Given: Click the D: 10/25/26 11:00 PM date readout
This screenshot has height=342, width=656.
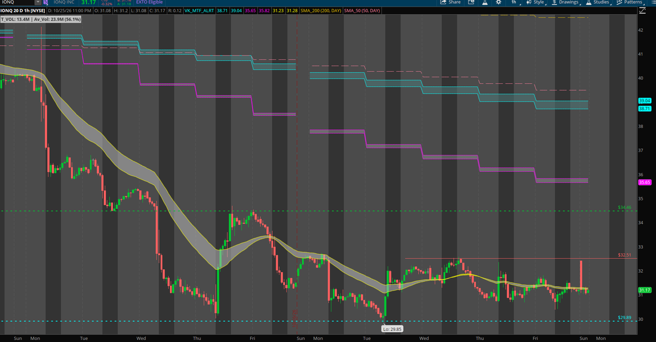Looking at the screenshot, I should [x=70, y=10].
